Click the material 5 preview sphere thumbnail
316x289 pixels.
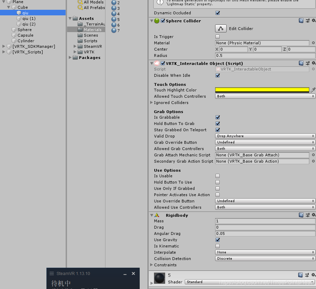[160, 278]
